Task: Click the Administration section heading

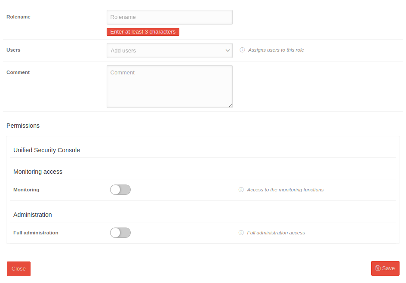Action: pos(33,215)
